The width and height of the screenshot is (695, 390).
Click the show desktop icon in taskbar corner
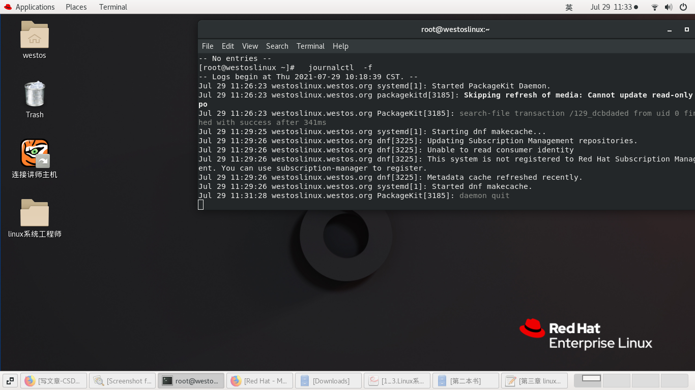[10, 380]
